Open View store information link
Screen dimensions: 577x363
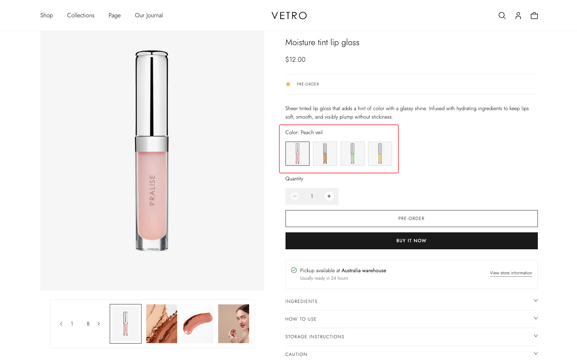[x=511, y=273]
